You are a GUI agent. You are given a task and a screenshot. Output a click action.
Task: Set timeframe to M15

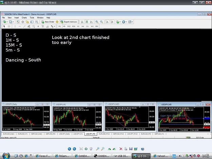(x=69, y=26)
